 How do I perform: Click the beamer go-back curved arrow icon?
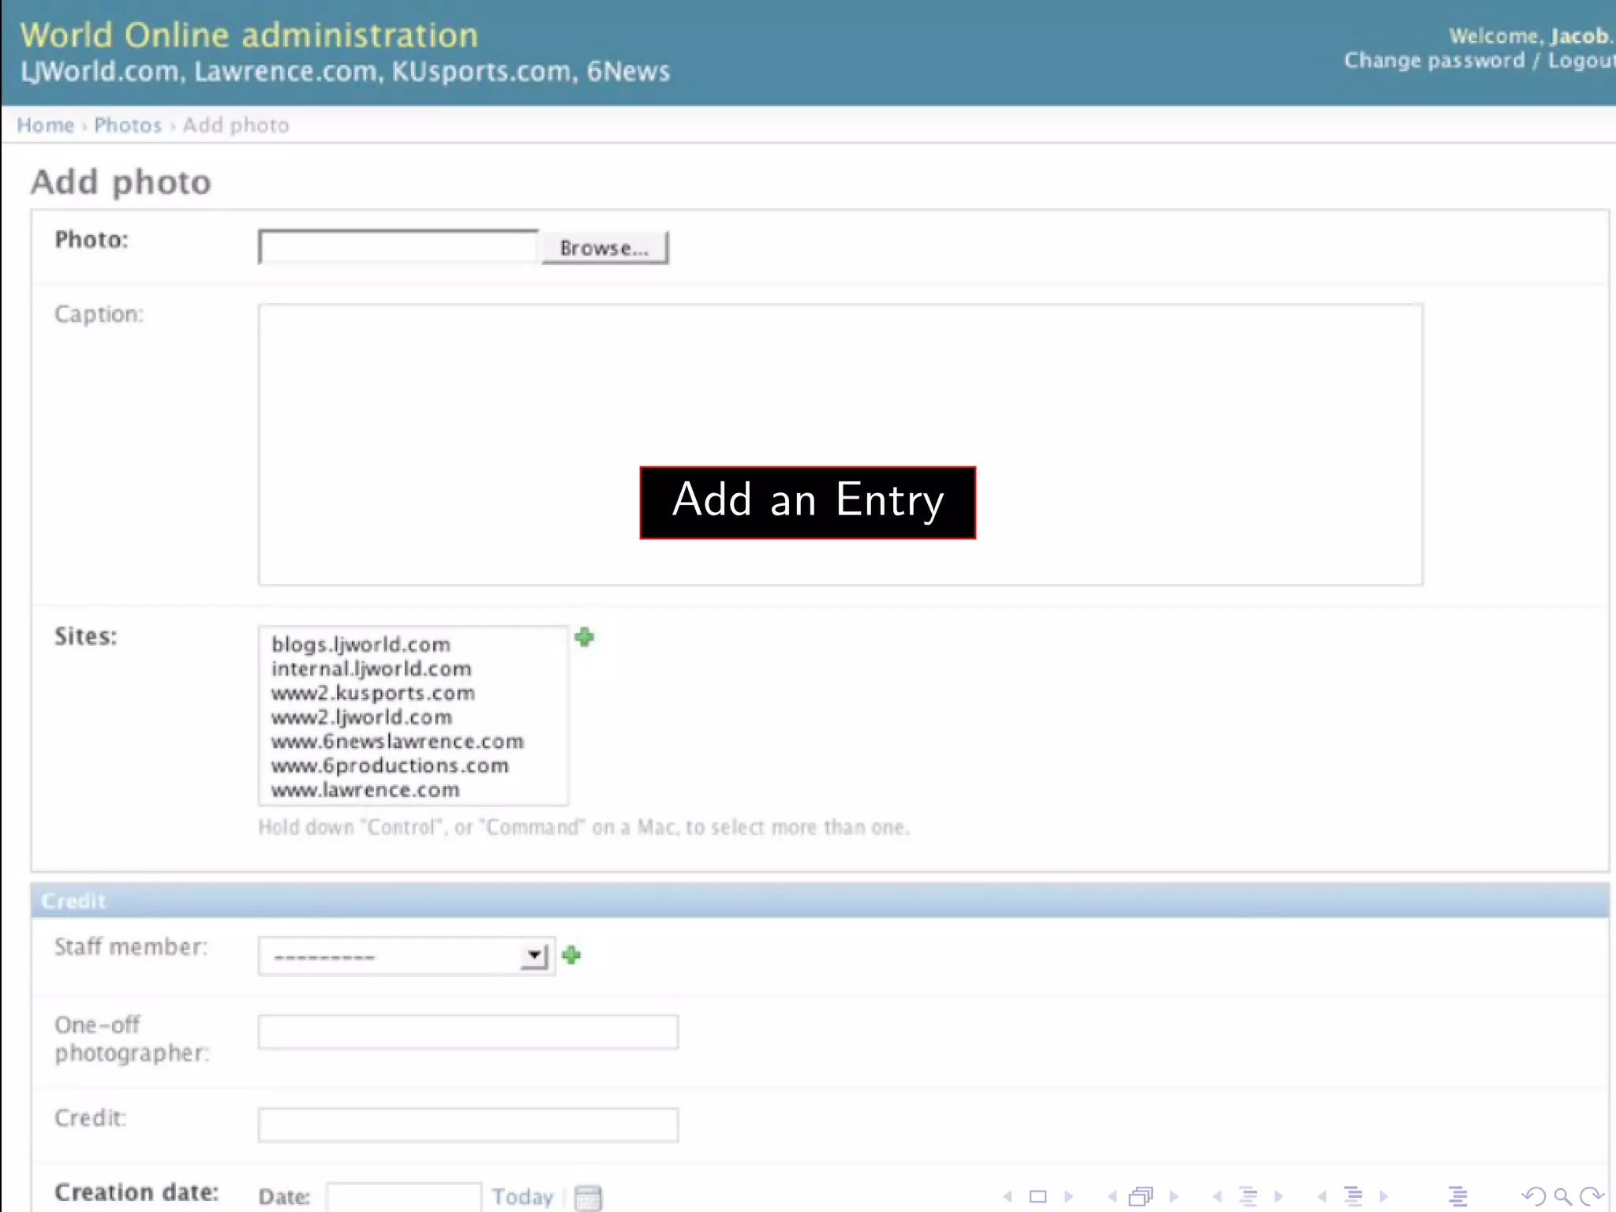tap(1533, 1196)
